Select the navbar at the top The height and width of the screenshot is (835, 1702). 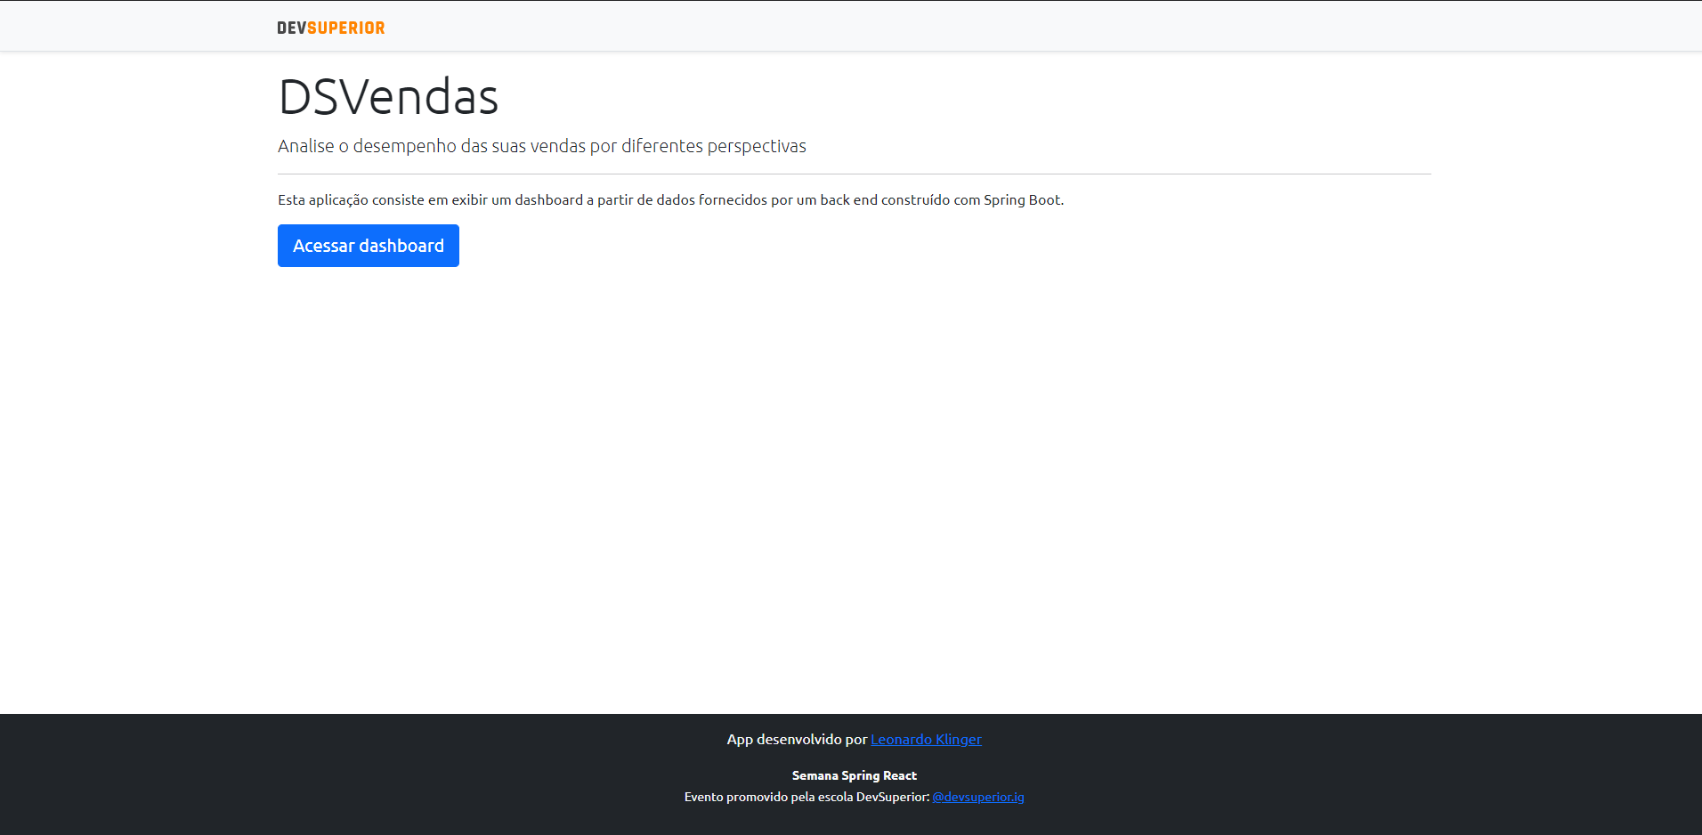coord(851,25)
